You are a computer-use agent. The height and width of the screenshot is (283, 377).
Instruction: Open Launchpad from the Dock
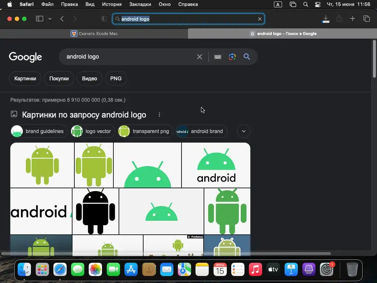42,269
